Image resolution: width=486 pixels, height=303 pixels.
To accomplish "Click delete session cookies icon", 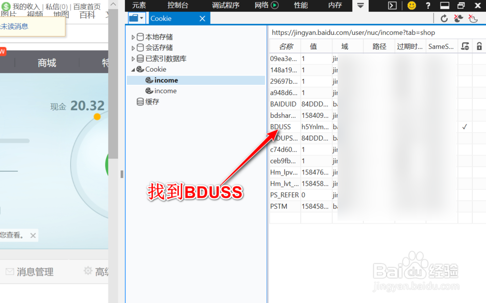I will 473,18.
